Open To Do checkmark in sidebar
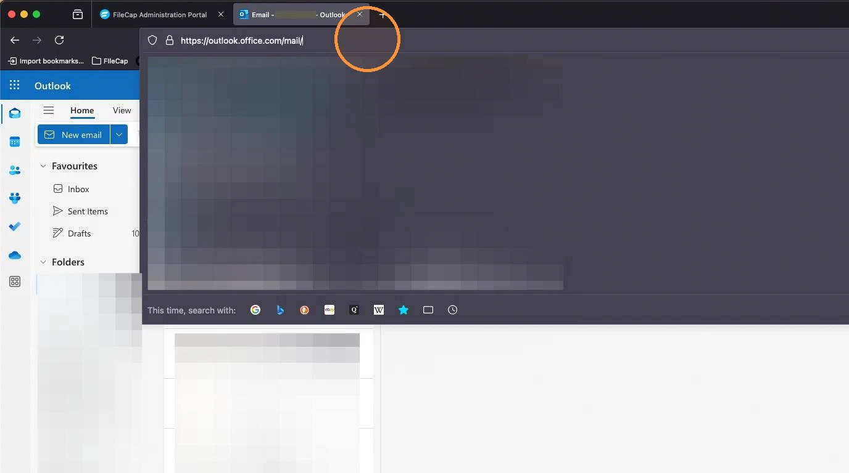Viewport: 849px width, 473px height. [15, 227]
